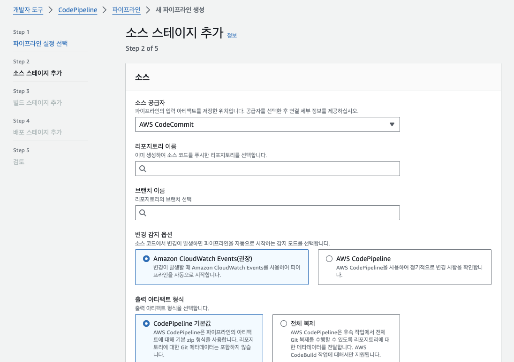Click the 출력 아티팩트 형식 label

coord(159,299)
